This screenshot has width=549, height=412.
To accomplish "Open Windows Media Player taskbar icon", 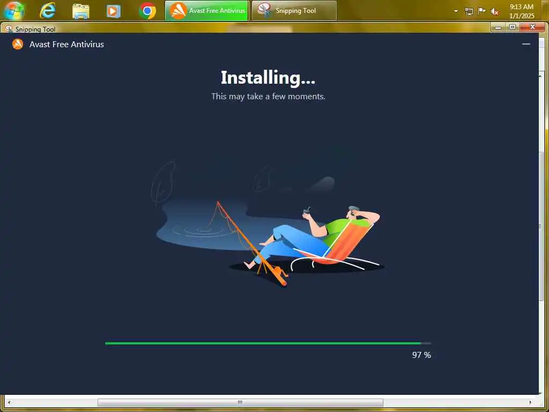I will [114, 11].
